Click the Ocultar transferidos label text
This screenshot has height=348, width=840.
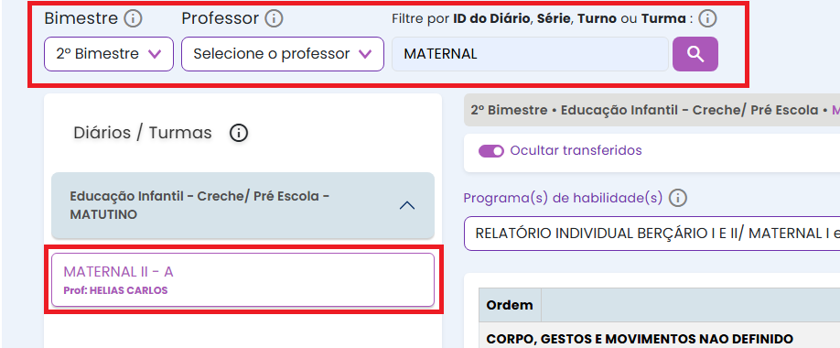tap(576, 151)
